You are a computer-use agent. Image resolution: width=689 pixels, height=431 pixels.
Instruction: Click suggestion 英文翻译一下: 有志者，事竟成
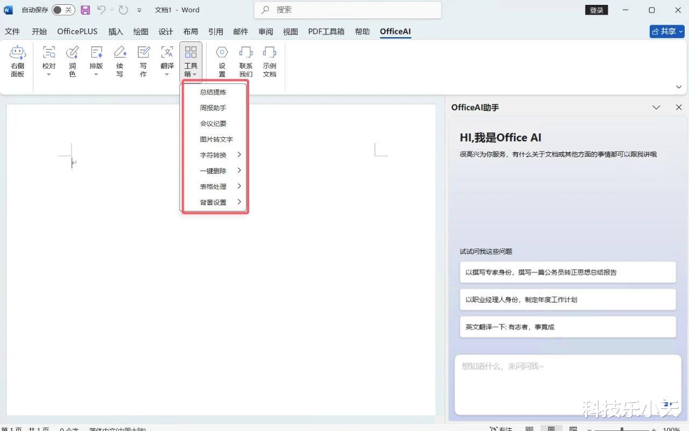568,327
